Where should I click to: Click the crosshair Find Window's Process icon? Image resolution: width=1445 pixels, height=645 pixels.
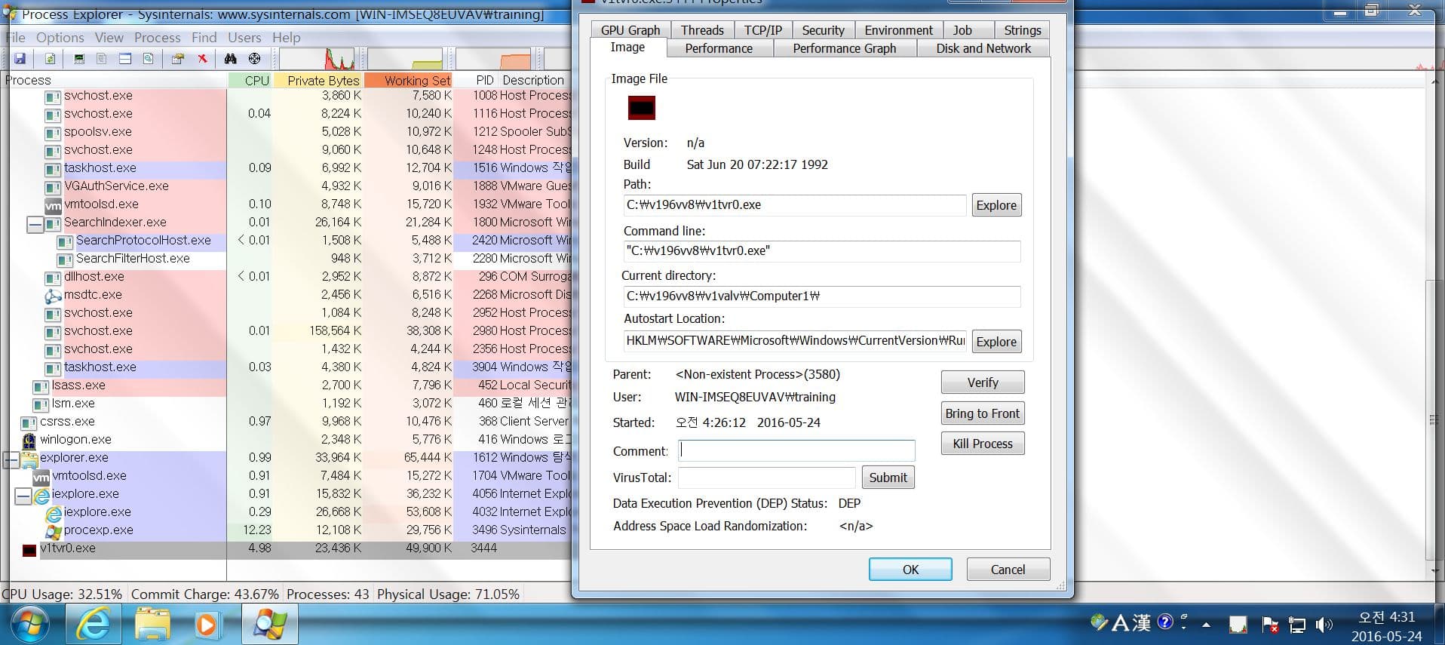(x=255, y=58)
